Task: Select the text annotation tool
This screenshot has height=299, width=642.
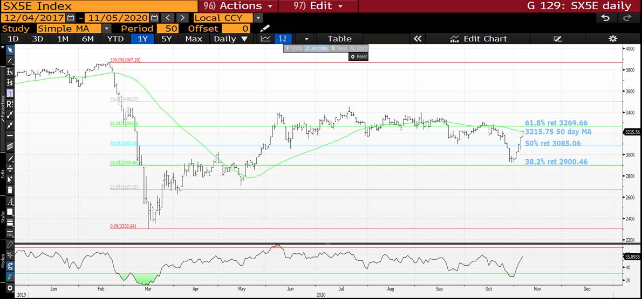Action: click(10, 201)
